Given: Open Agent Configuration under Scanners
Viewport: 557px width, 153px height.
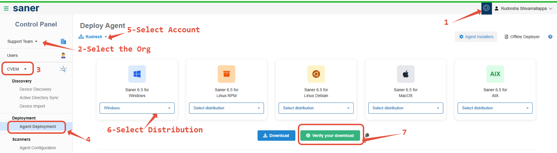Looking at the screenshot, I should 38,148.
